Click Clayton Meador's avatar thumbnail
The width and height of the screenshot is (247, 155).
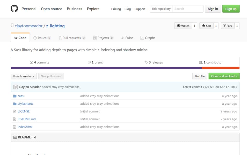tap(16, 87)
